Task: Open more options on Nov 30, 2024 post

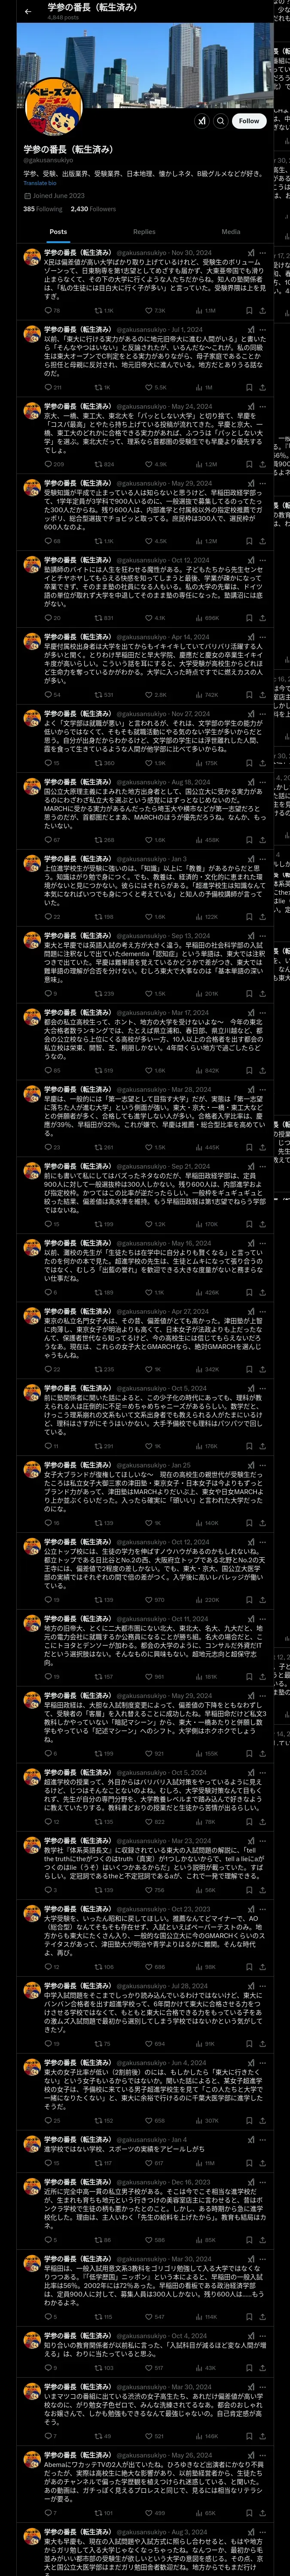Action: point(263,253)
